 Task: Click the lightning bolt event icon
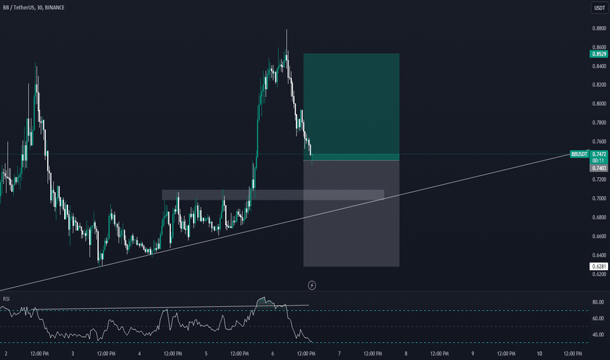coord(312,285)
